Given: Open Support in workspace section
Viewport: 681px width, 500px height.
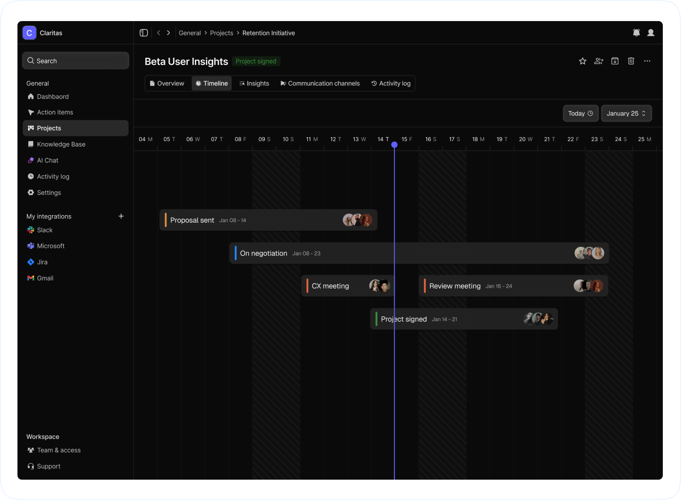Looking at the screenshot, I should point(76,466).
